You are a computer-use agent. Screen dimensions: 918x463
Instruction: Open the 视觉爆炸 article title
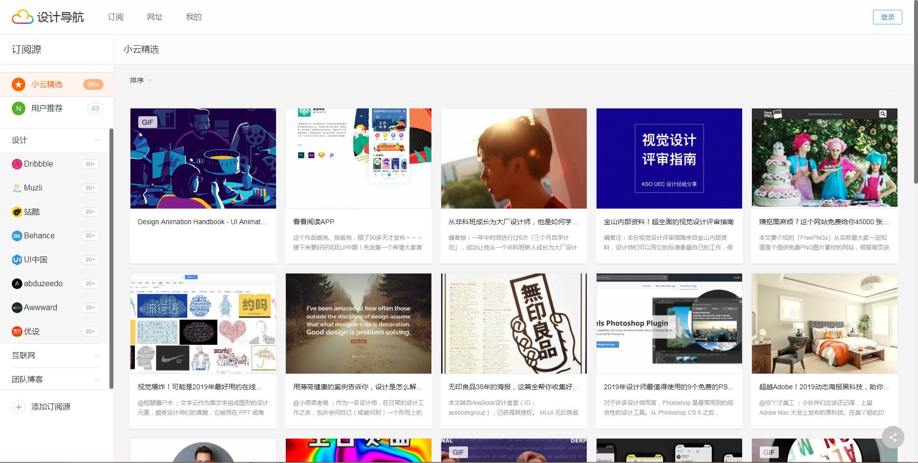tap(200, 387)
